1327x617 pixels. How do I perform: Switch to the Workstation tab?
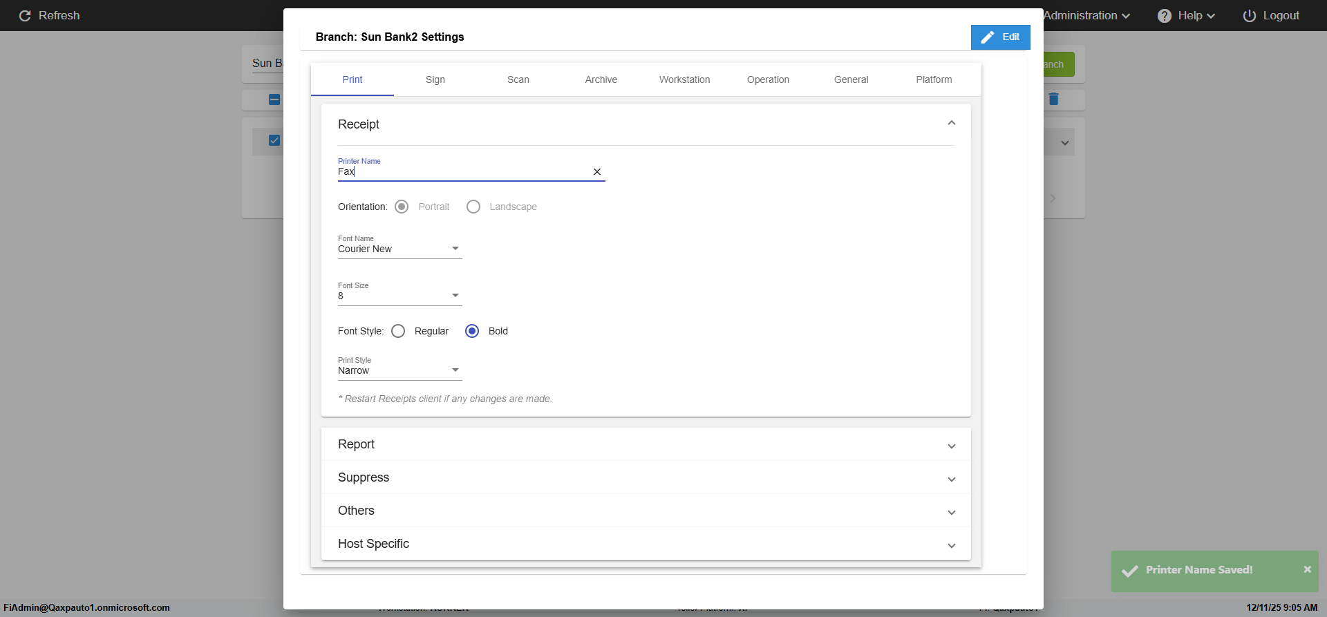click(684, 79)
